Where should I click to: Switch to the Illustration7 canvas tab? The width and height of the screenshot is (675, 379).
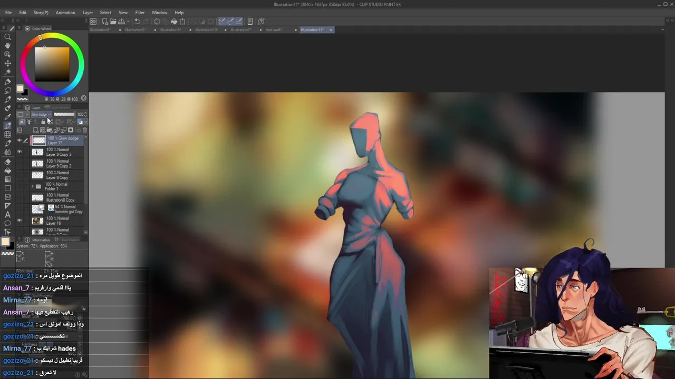tap(241, 30)
